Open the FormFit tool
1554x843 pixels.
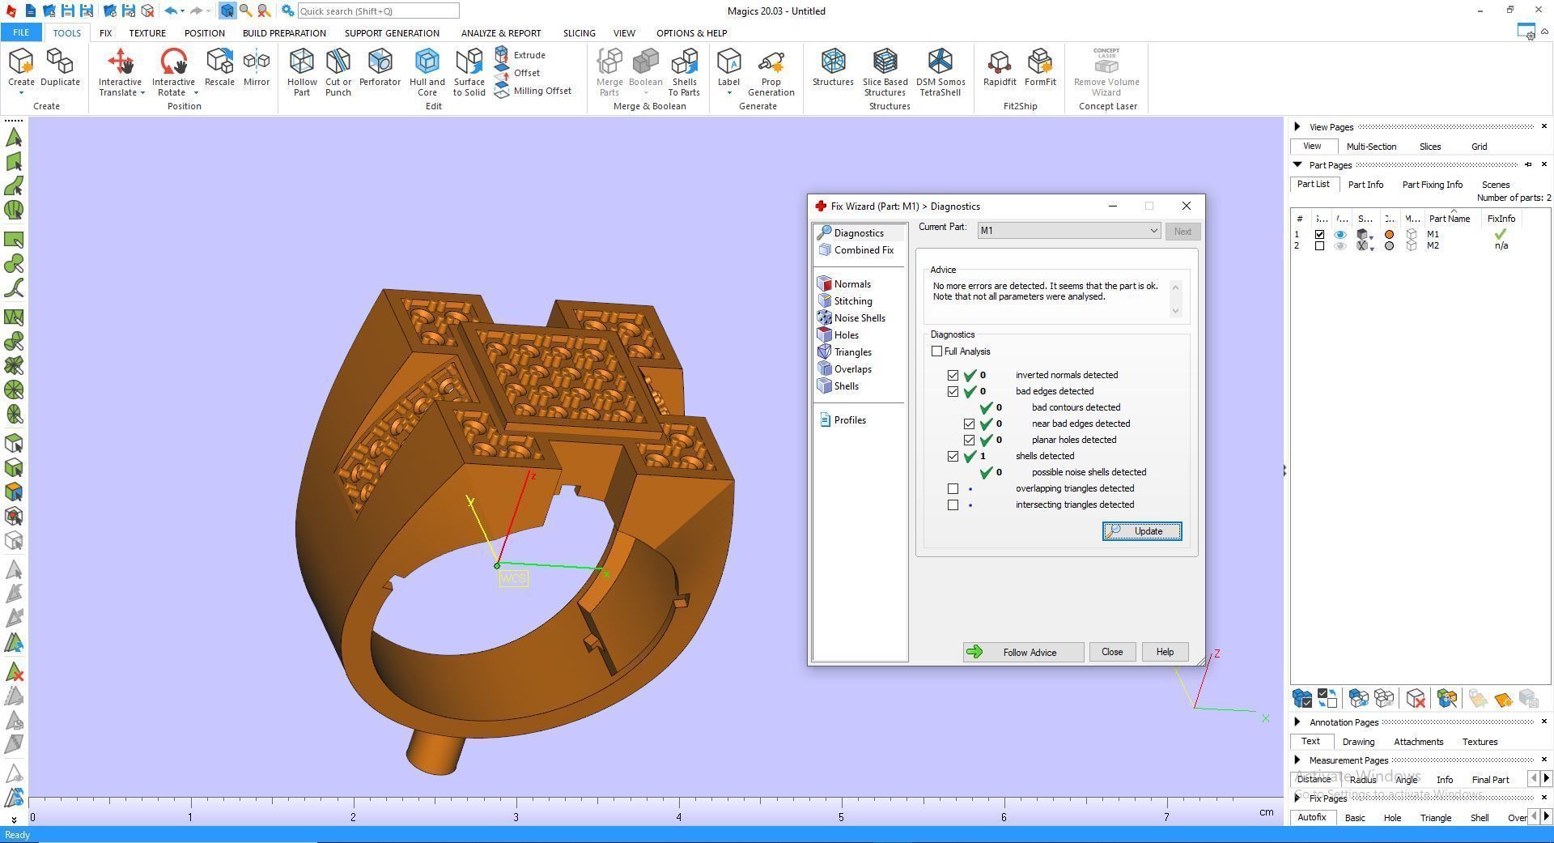[1040, 66]
